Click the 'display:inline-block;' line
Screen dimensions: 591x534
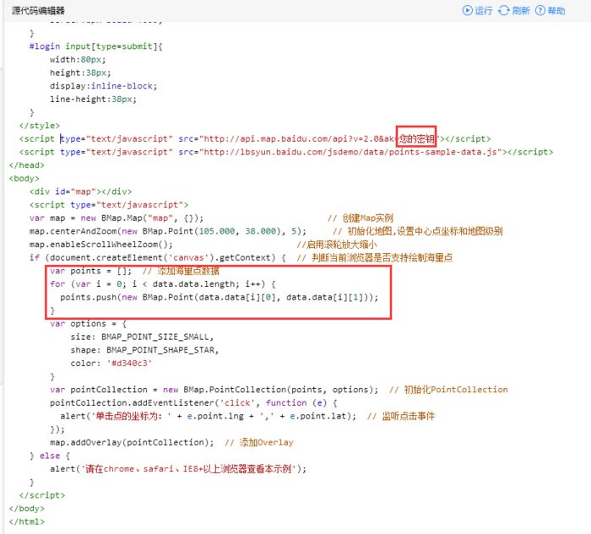tap(103, 86)
